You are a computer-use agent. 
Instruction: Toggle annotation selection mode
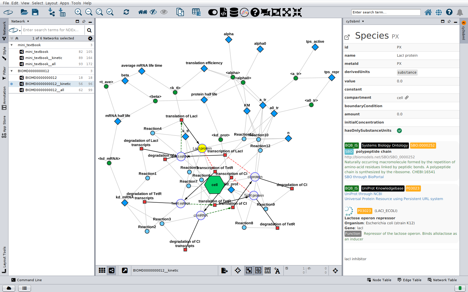[268, 270]
